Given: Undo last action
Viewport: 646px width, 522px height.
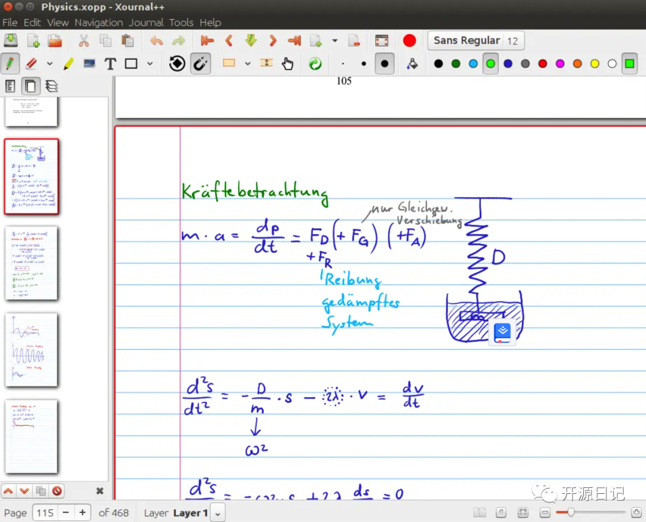Looking at the screenshot, I should click(157, 41).
